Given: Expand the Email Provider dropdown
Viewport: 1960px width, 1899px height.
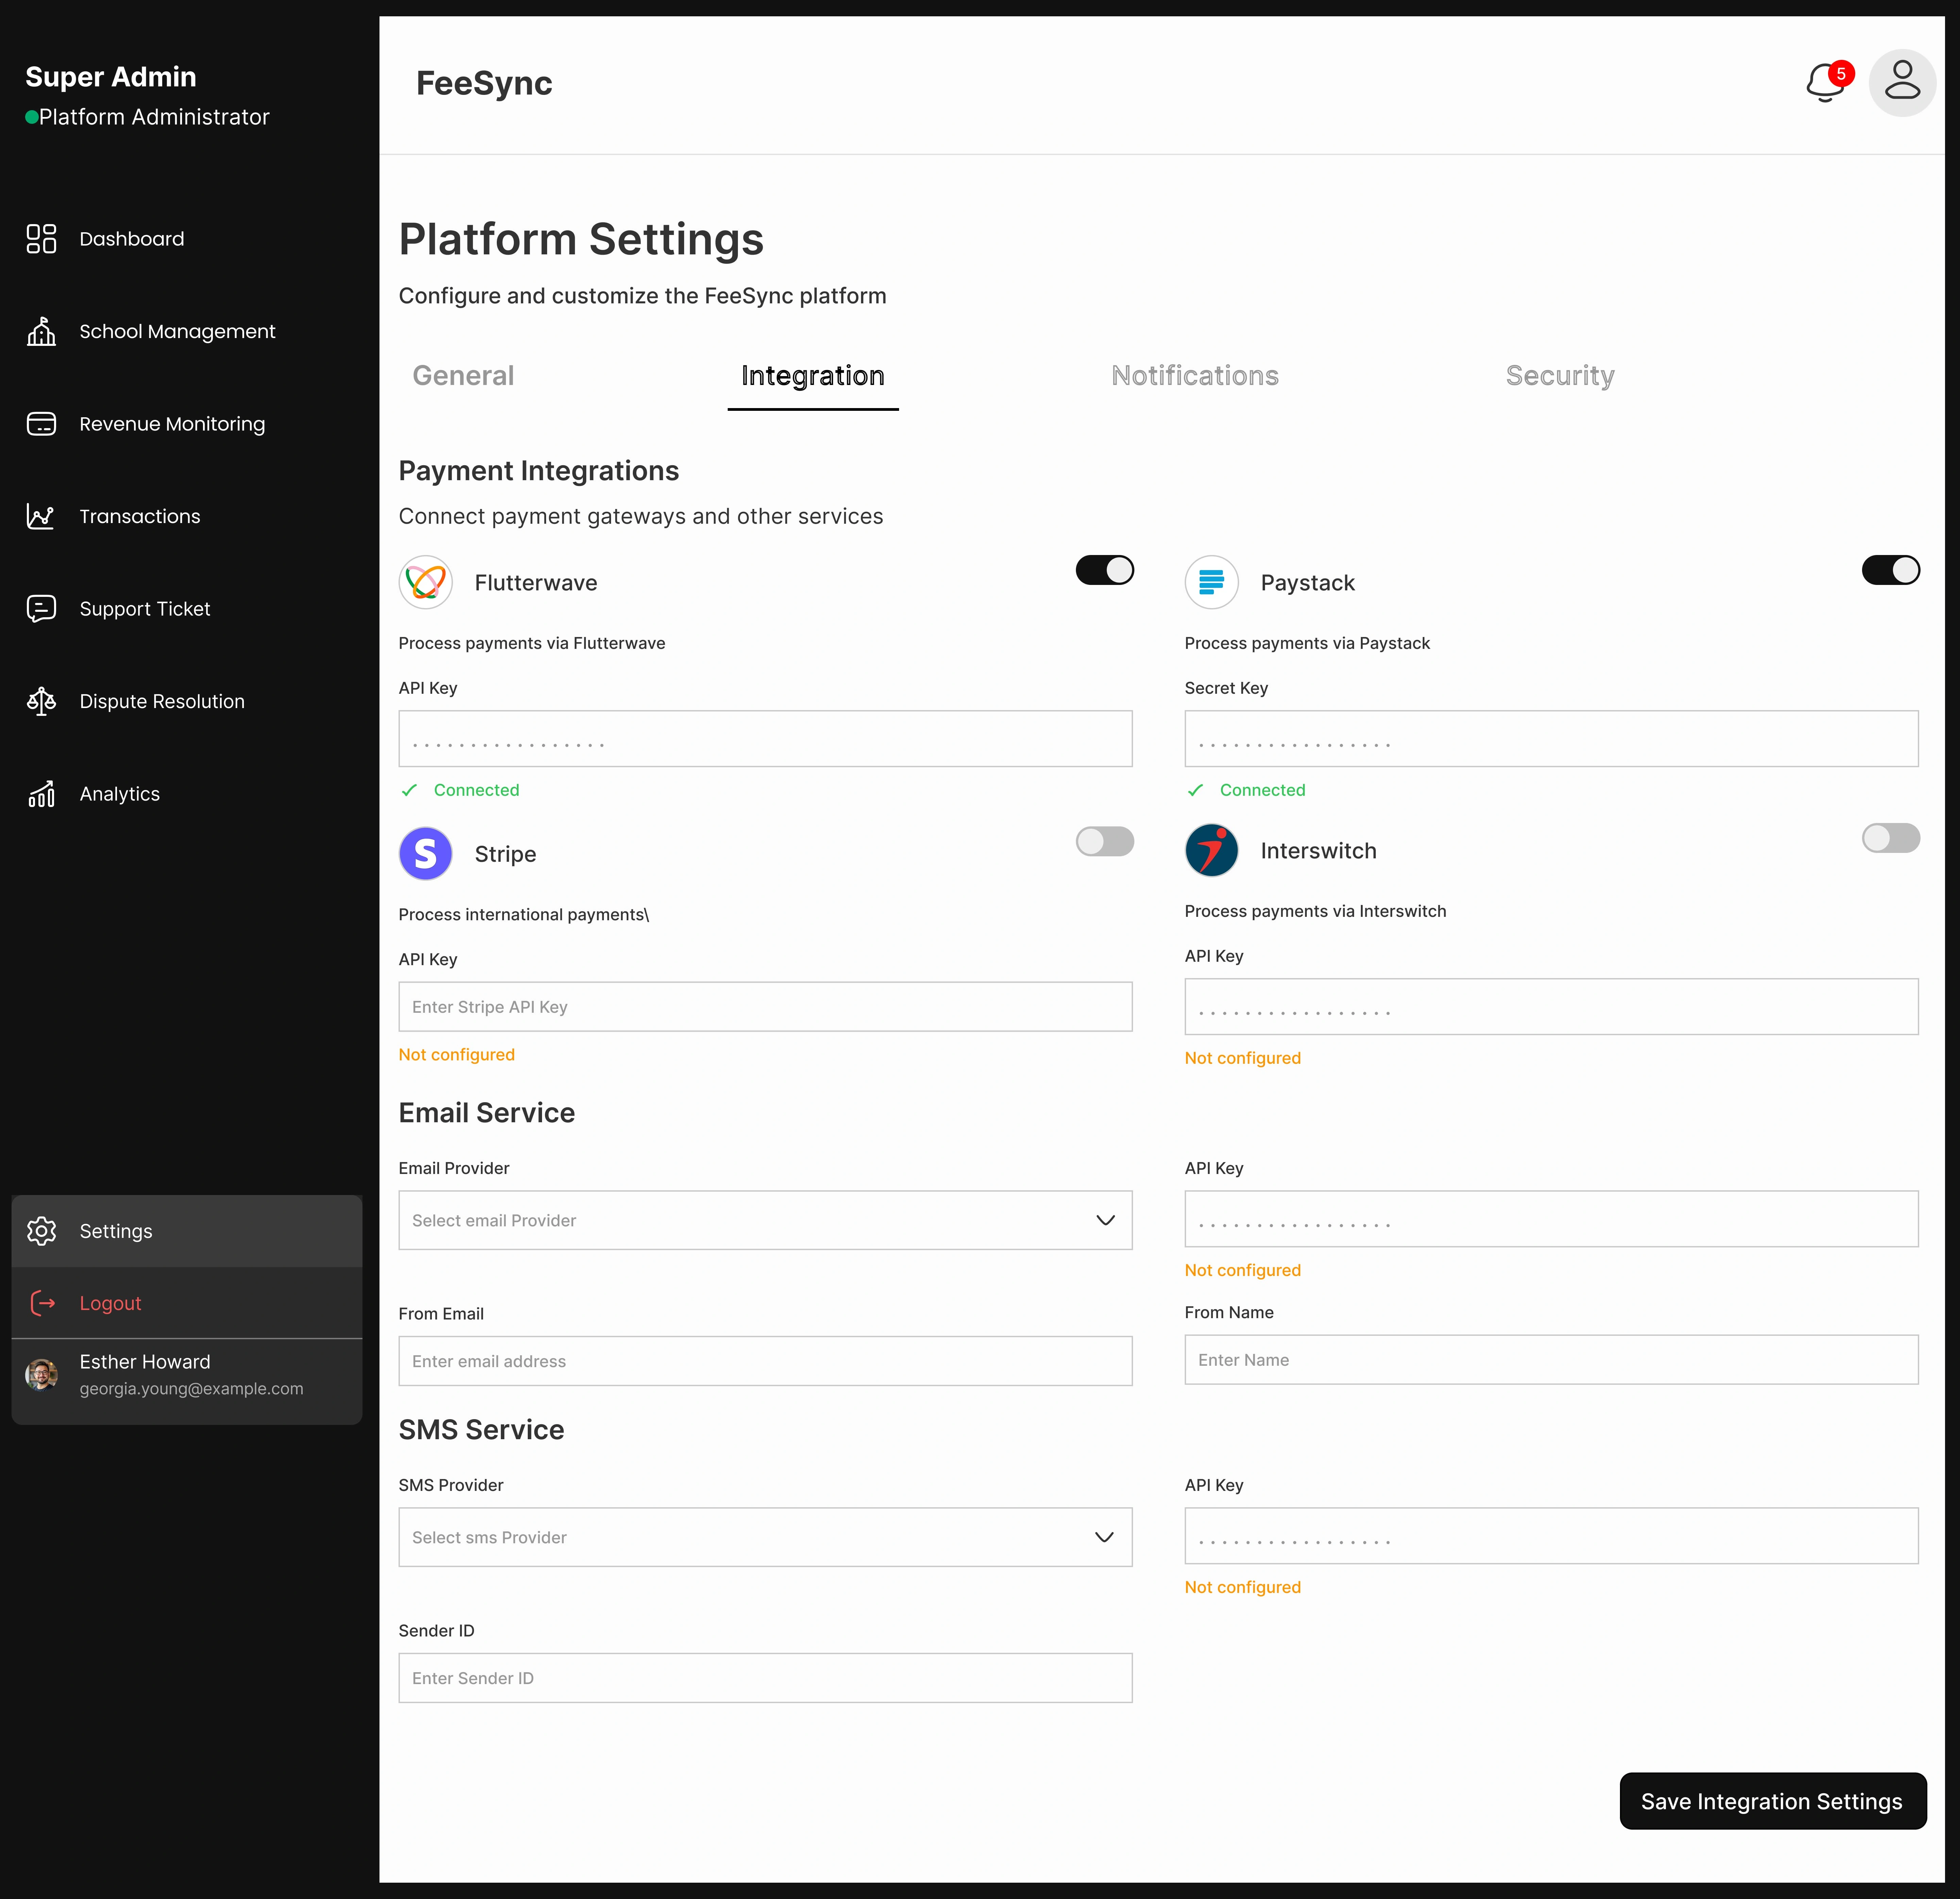Looking at the screenshot, I should (766, 1220).
